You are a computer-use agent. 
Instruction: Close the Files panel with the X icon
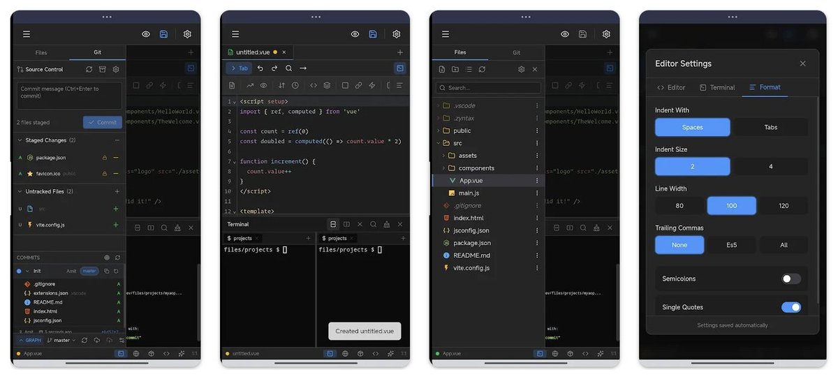click(x=535, y=69)
